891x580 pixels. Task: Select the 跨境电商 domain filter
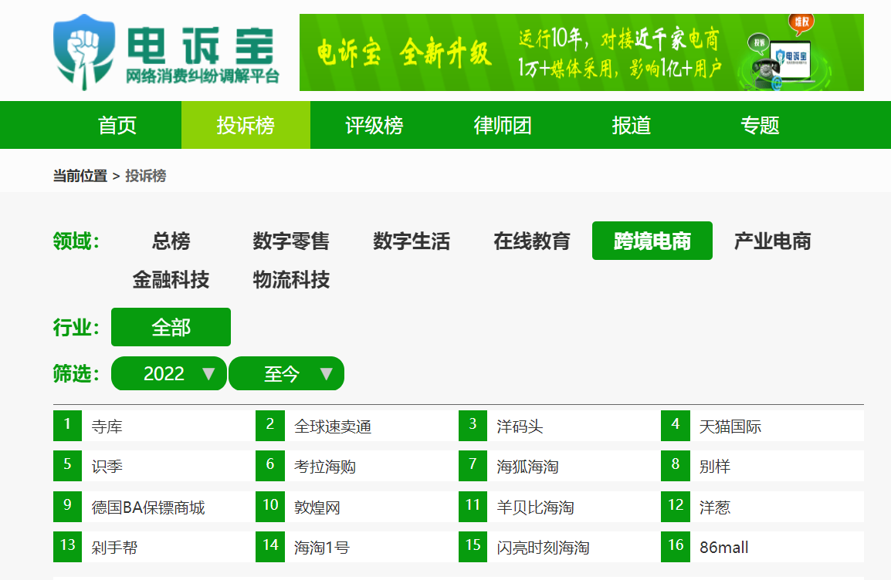652,241
